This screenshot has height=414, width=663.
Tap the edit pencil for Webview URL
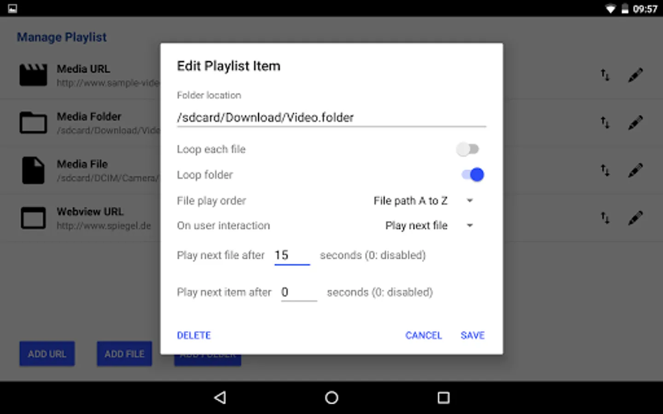pos(635,218)
